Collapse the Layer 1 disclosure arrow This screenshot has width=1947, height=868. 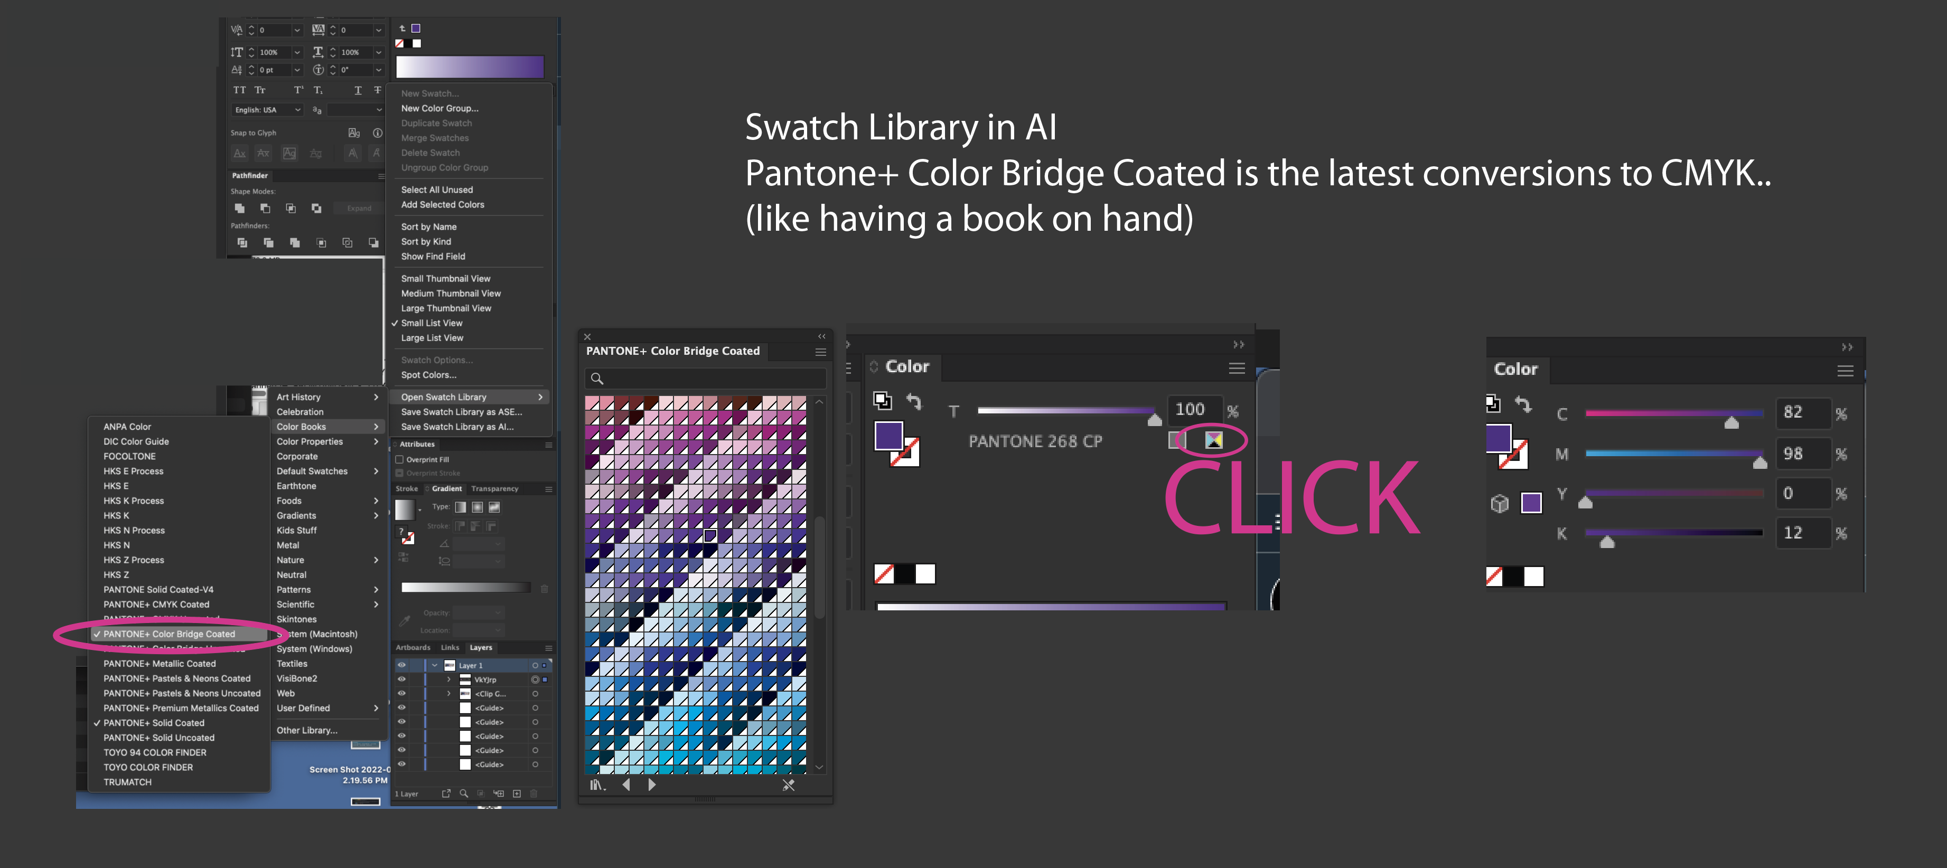click(435, 666)
